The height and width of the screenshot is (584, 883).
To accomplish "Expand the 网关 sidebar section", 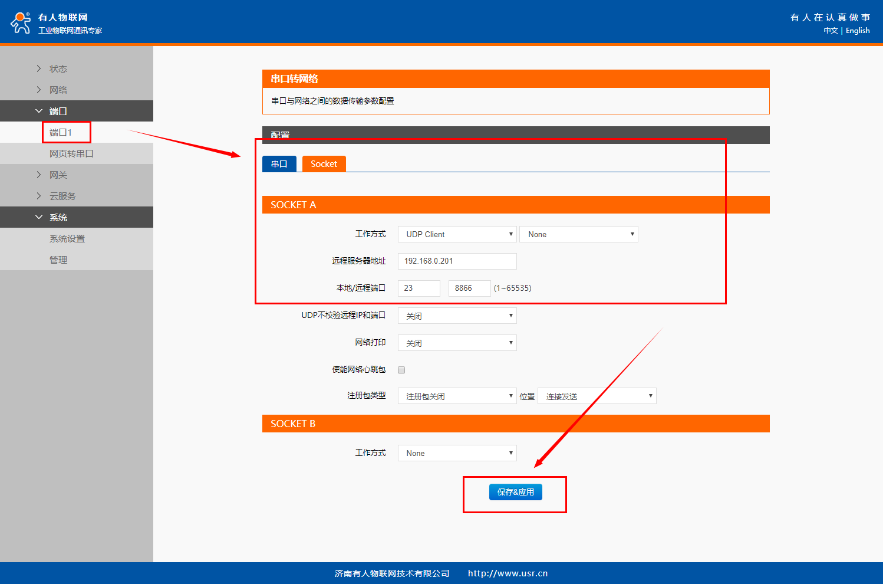I will click(x=58, y=175).
